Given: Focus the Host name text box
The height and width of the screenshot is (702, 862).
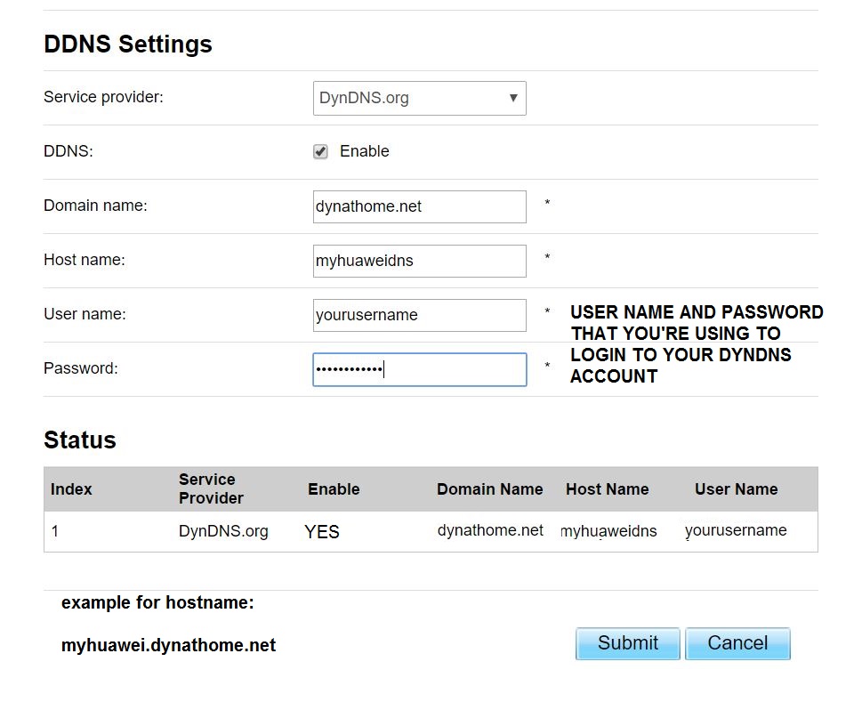Looking at the screenshot, I should [419, 261].
